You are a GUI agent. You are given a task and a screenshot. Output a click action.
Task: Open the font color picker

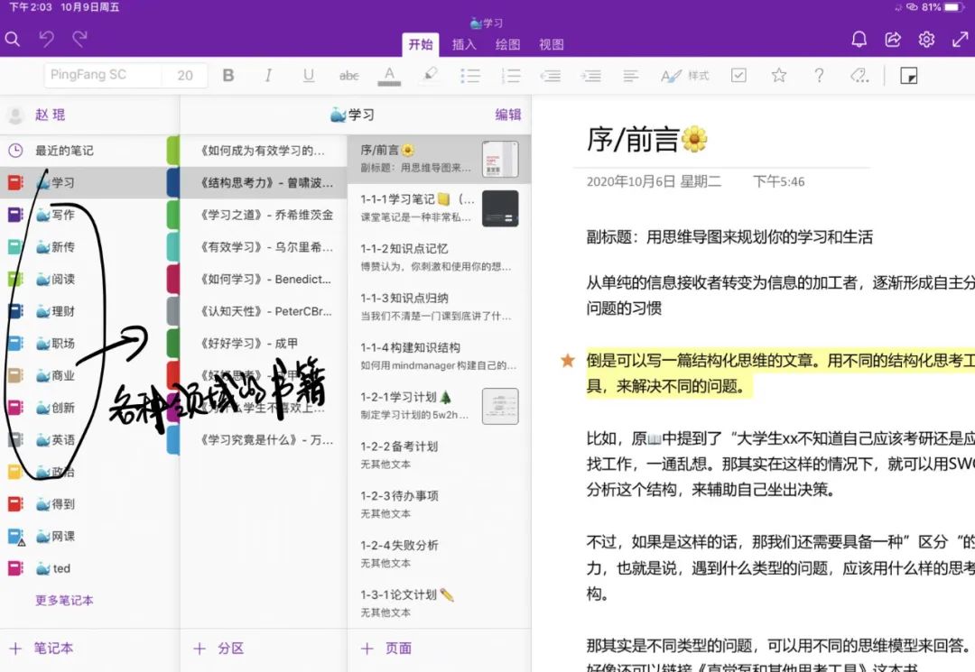coord(389,76)
